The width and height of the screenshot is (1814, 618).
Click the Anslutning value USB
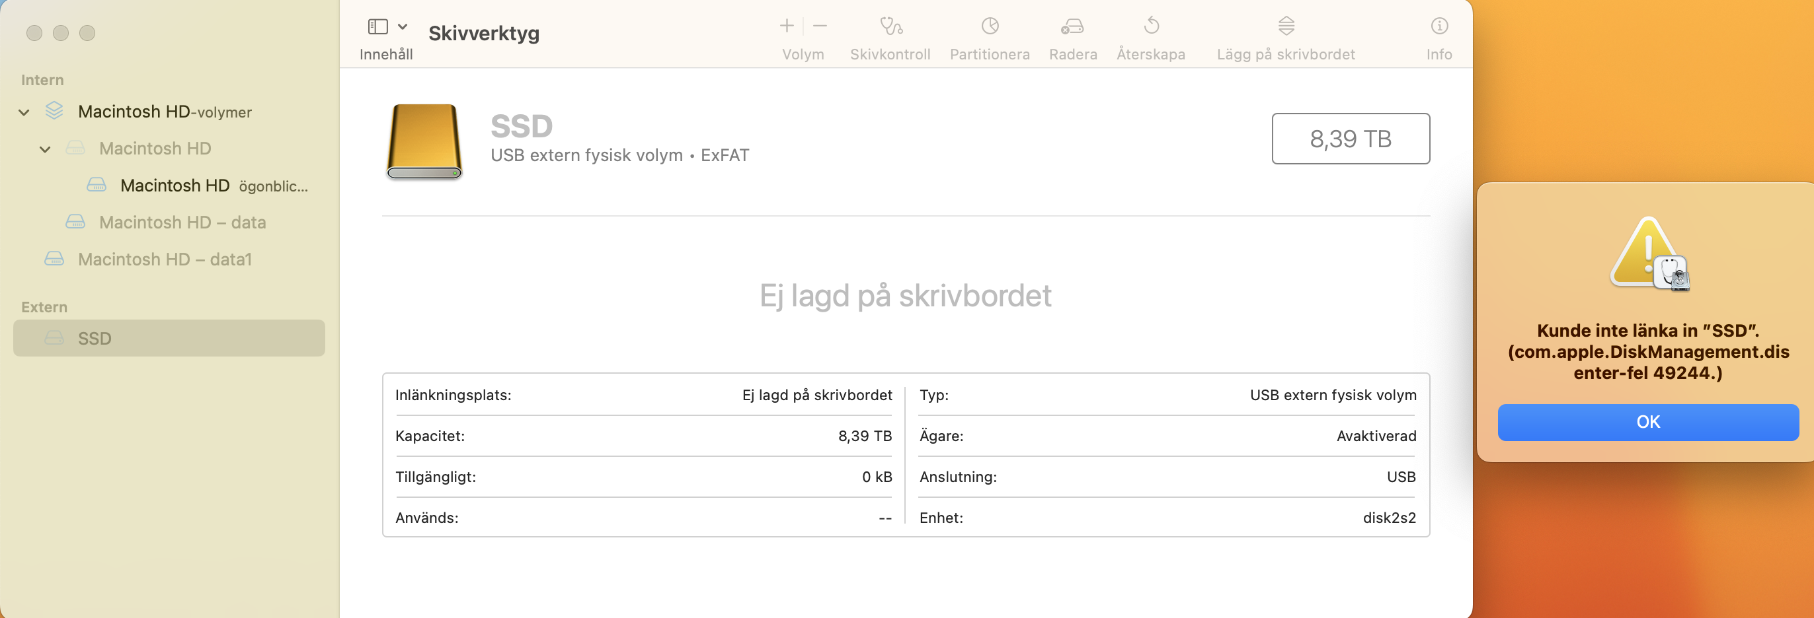click(1401, 477)
